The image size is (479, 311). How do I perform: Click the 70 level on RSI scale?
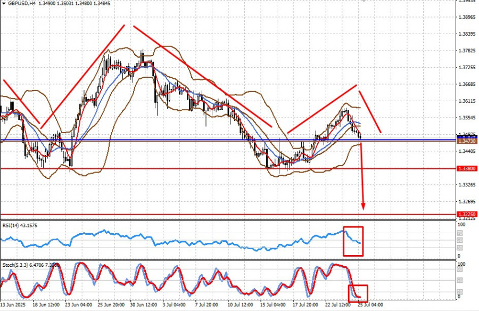(460, 233)
